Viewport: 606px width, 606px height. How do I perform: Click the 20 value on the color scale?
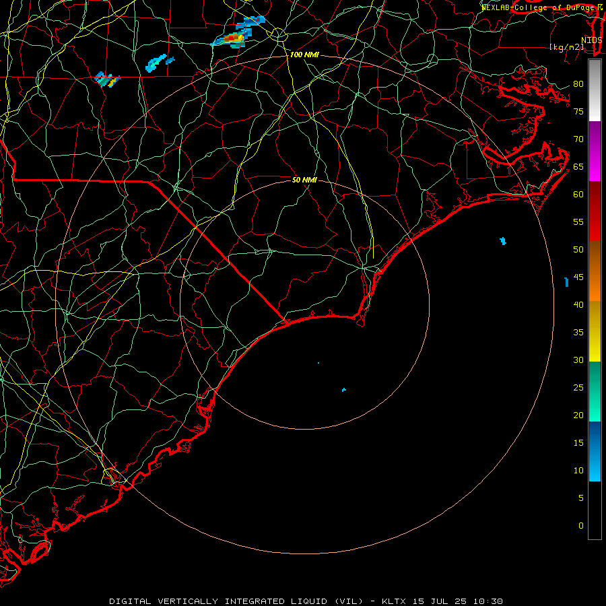578,415
